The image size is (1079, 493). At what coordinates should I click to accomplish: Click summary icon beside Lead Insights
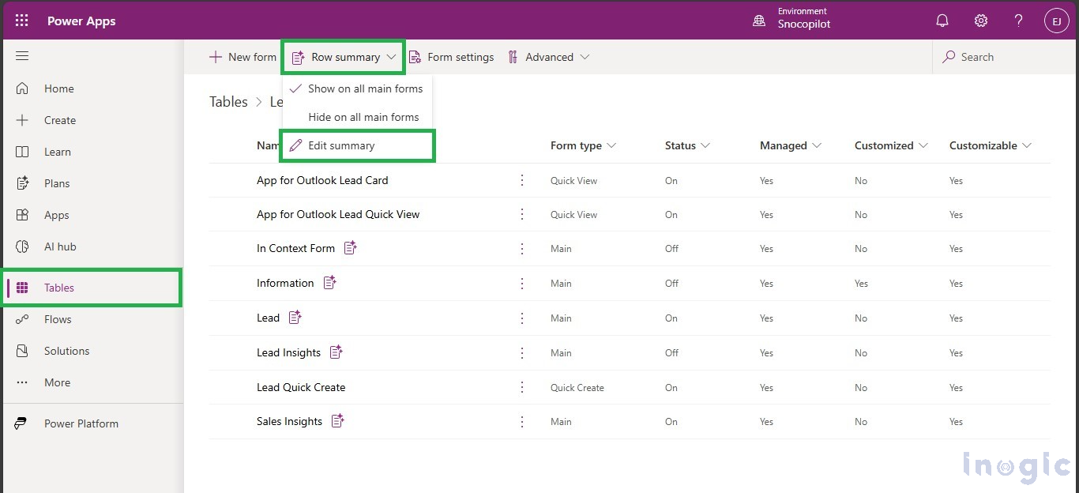[x=336, y=352]
